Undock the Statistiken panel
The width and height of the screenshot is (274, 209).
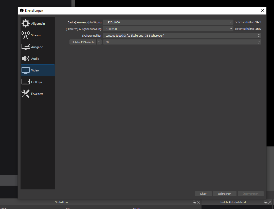[x=194, y=202]
